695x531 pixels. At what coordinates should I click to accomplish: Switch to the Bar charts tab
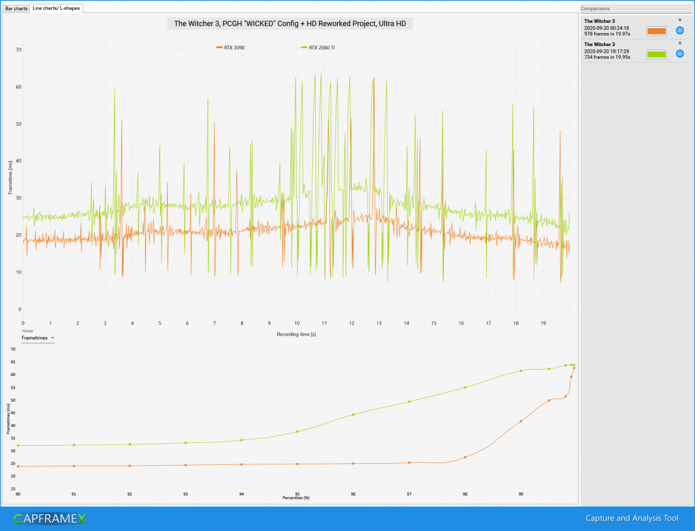(16, 9)
